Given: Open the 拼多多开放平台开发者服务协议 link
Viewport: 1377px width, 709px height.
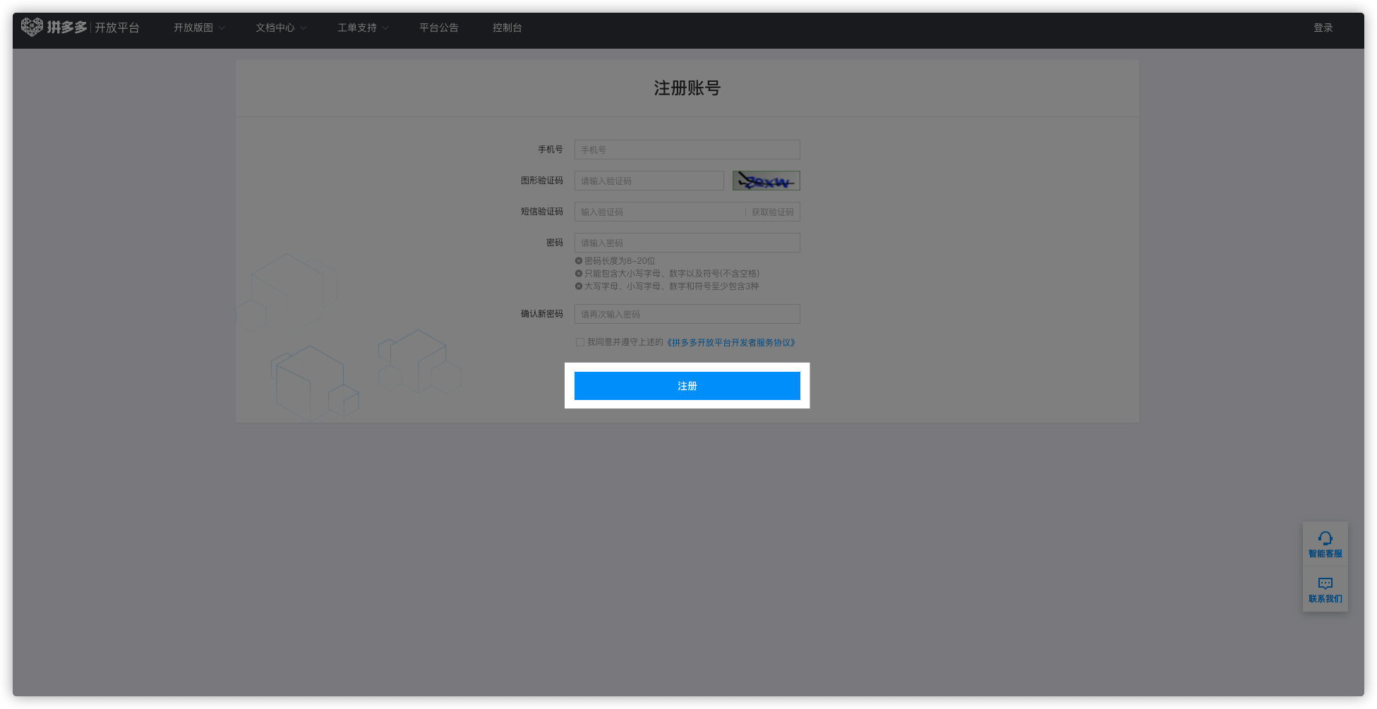Looking at the screenshot, I should tap(730, 343).
